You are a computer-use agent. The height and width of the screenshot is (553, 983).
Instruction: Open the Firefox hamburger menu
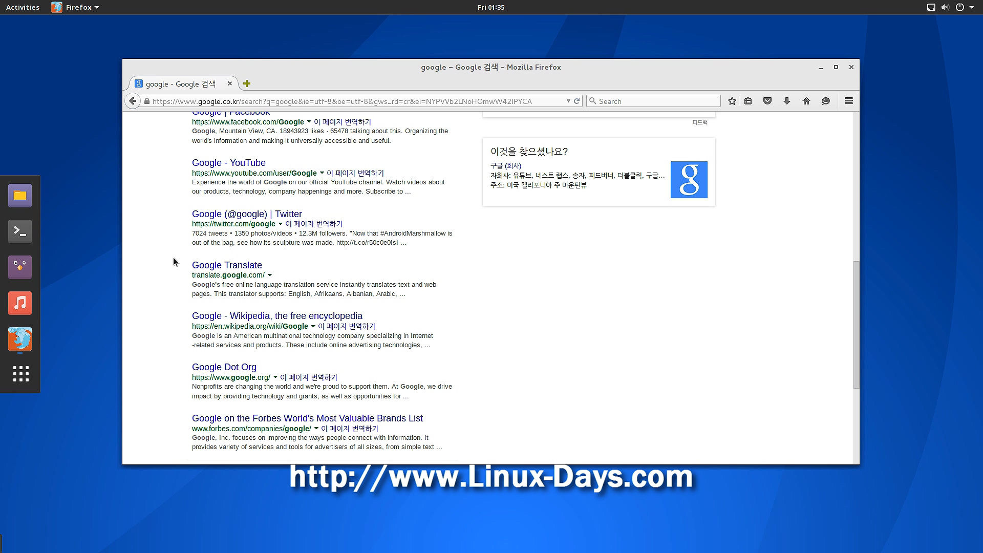click(x=849, y=101)
